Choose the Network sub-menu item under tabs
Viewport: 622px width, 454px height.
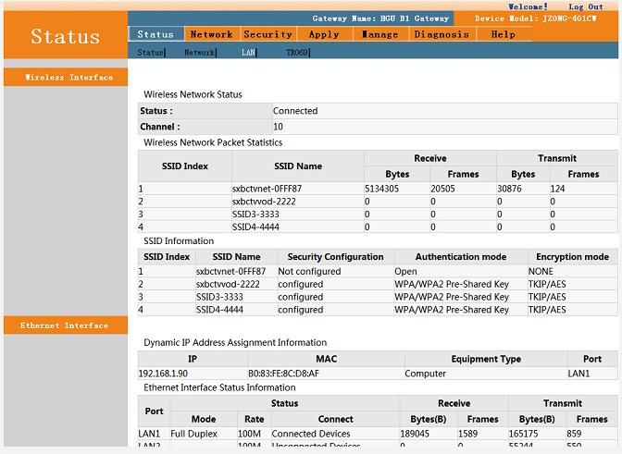click(199, 53)
